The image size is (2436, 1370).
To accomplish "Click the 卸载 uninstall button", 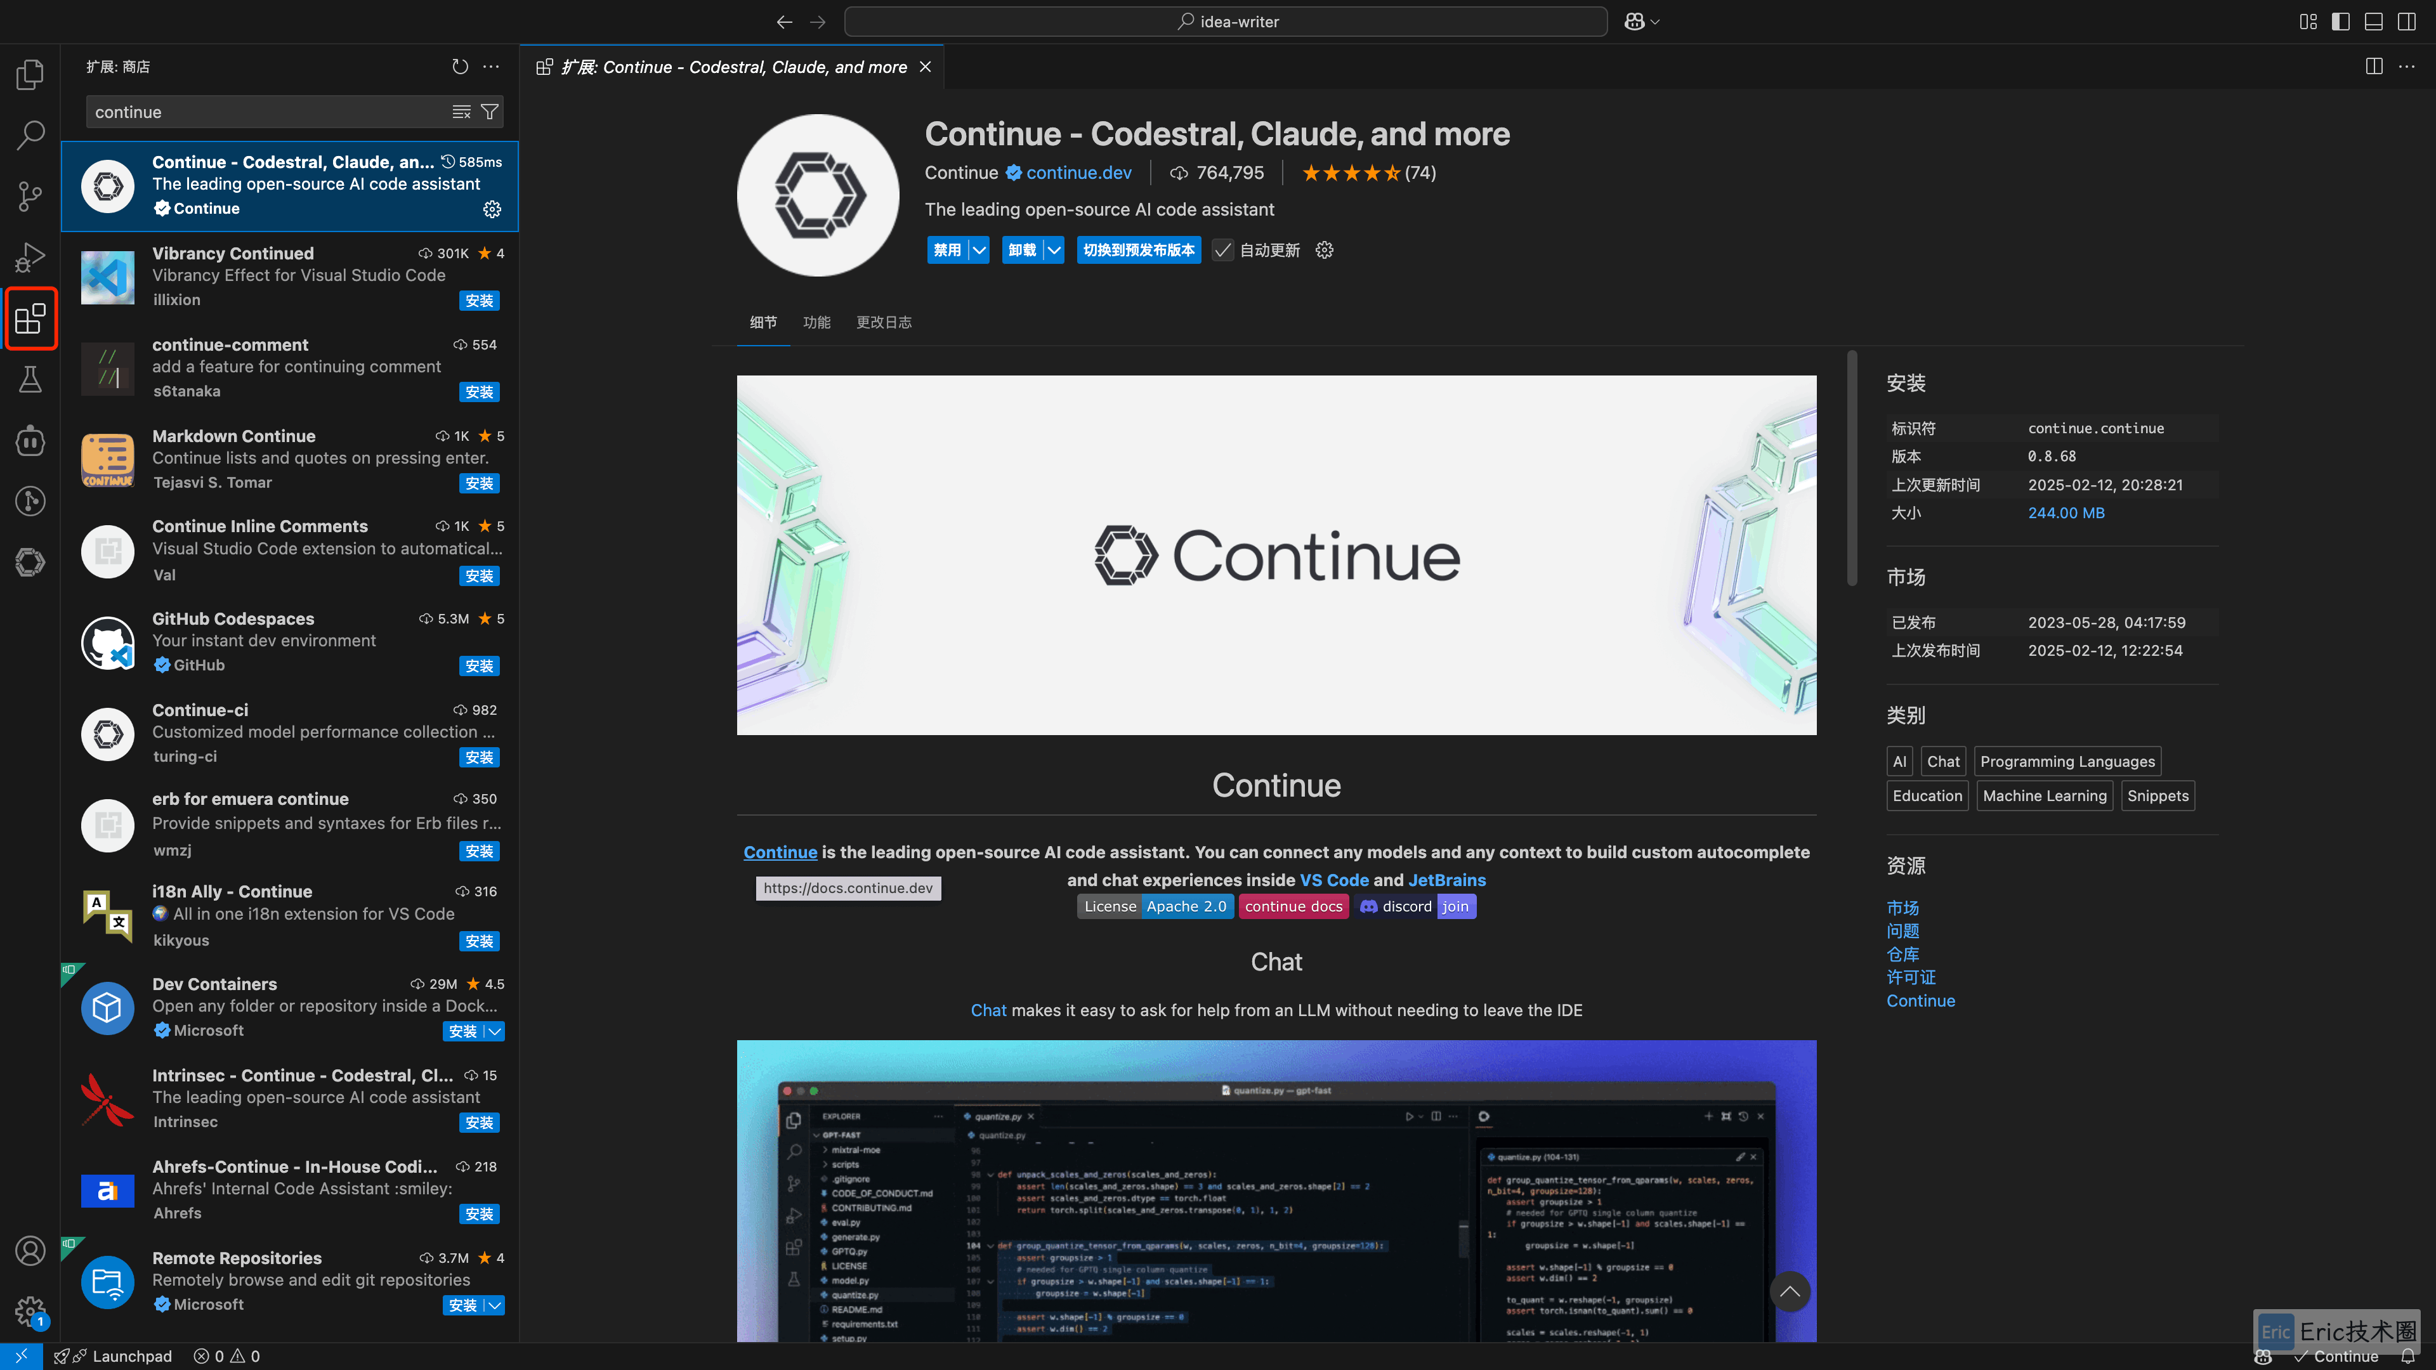I will coord(1022,250).
